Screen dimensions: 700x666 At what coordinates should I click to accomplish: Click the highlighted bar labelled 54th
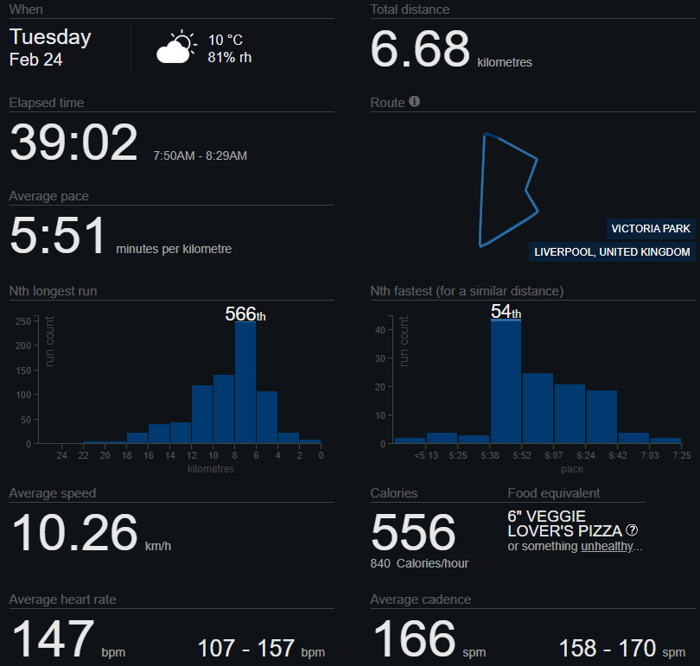(x=506, y=381)
